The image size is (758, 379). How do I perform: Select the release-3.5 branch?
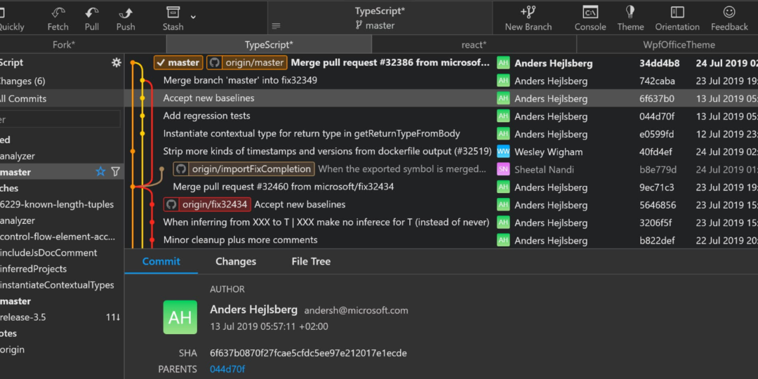(x=22, y=317)
